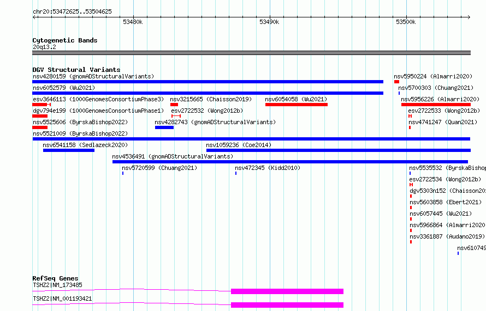
Task: Click the red bar under nsv6054058
Action: 297,105
